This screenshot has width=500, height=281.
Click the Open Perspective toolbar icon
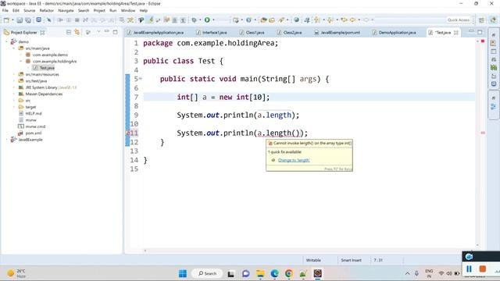click(x=481, y=20)
